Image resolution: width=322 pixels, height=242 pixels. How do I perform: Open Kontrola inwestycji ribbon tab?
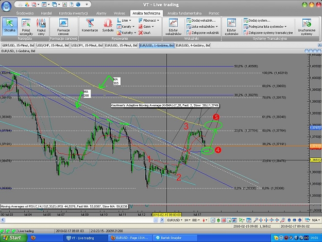(73, 13)
